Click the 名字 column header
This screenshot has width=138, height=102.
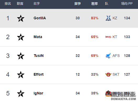coord(36,4)
